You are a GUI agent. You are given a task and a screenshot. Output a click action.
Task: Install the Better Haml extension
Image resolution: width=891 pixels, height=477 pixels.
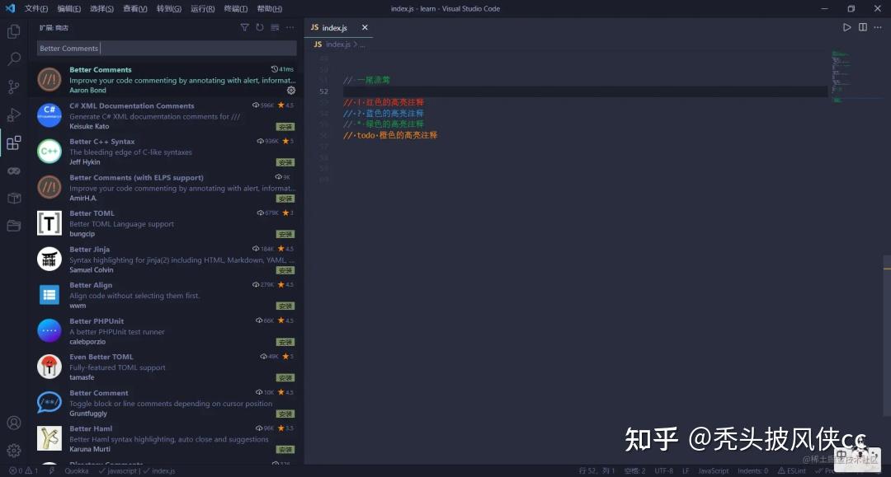click(x=285, y=450)
